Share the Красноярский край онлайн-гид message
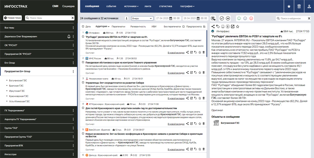314x158 pixels. coord(187,124)
